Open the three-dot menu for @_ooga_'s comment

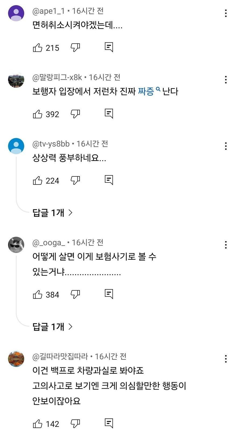(x=226, y=245)
